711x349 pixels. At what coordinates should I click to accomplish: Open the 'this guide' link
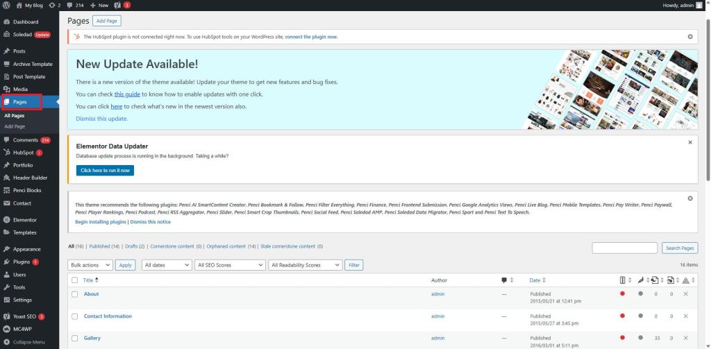[x=127, y=94]
